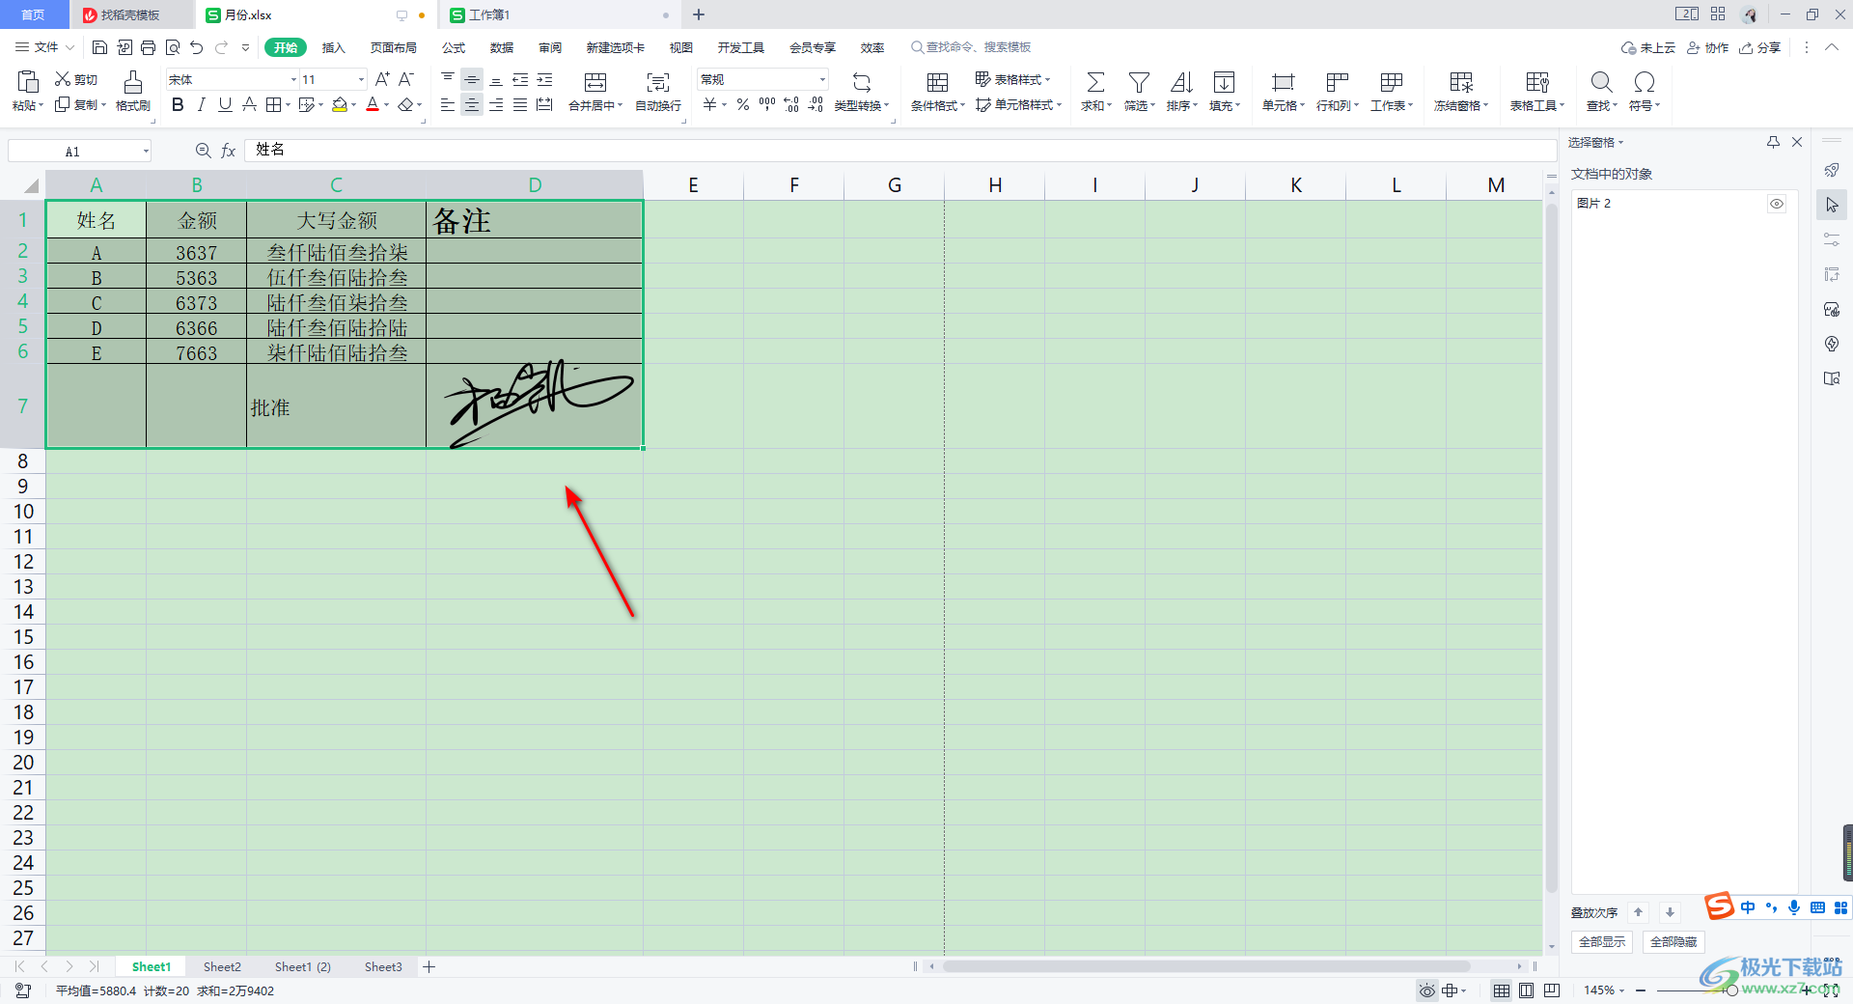Click the 协作 (Collaborate) button
The height and width of the screenshot is (1004, 1853).
(x=1708, y=47)
